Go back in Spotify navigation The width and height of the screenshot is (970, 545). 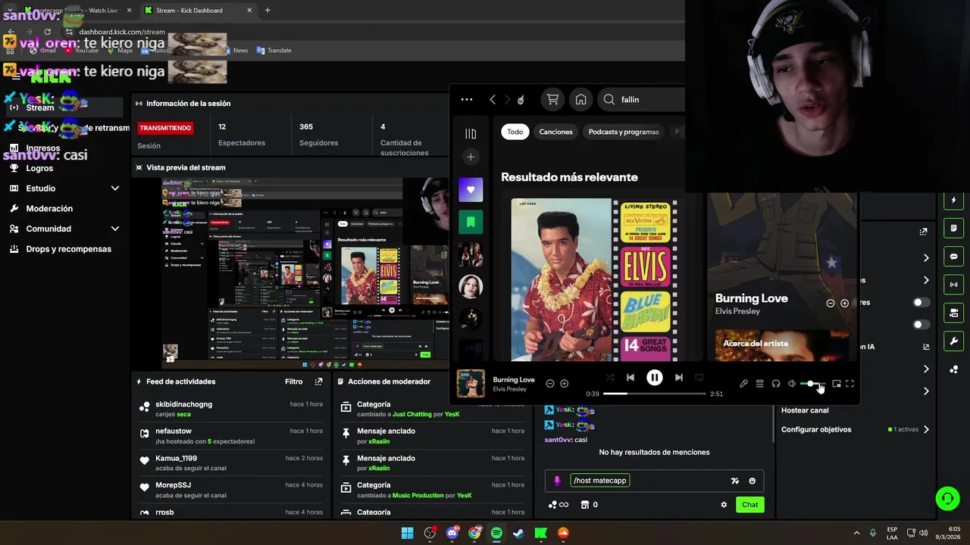493,99
